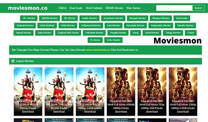
Task: Select the Nepali Movies category
Action: 24,33
